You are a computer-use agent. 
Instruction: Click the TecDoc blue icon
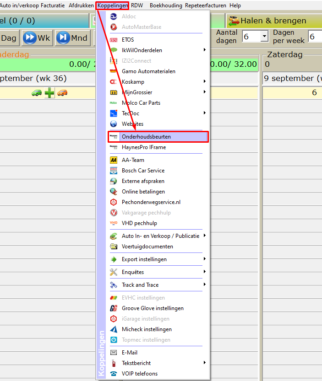coord(114,113)
